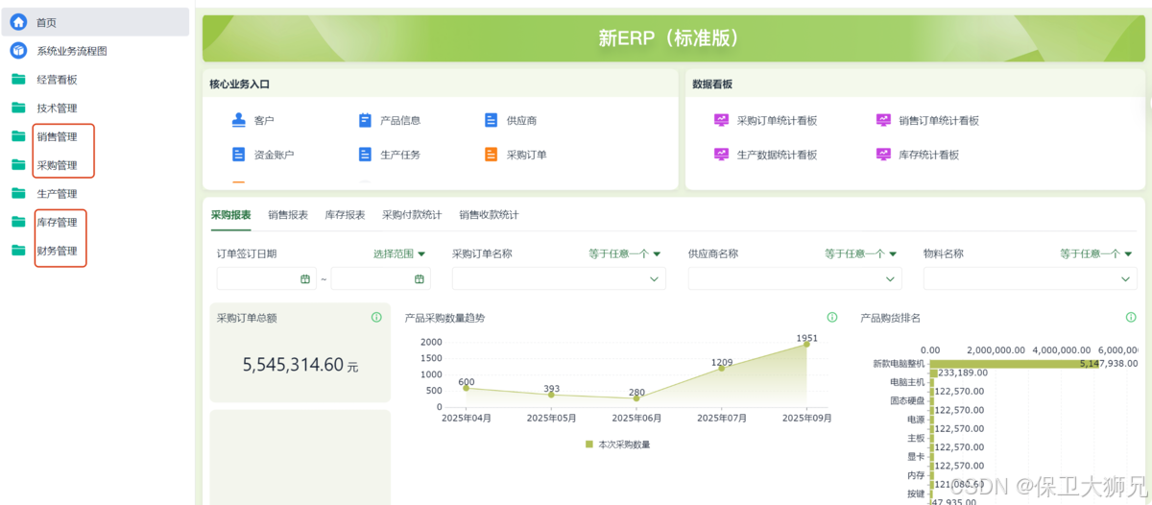Switch to the 采购付款统计 tab
The height and width of the screenshot is (505, 1152).
pos(412,215)
